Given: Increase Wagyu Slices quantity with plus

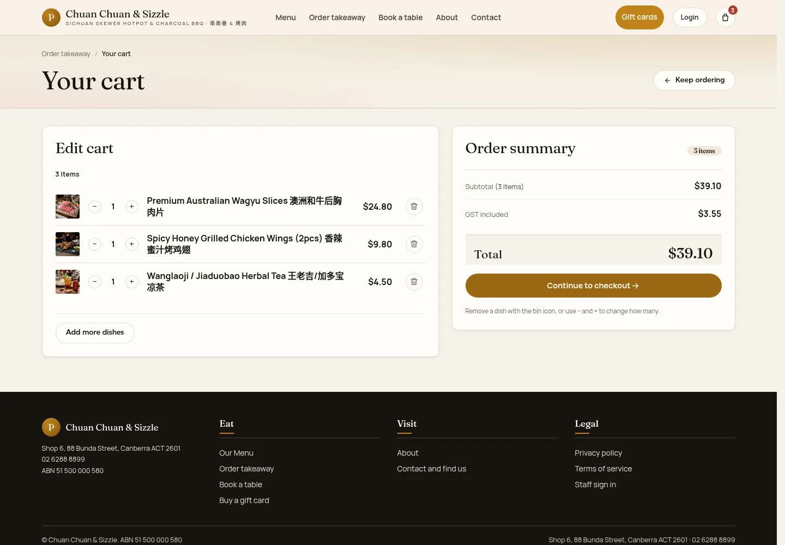Looking at the screenshot, I should point(131,207).
